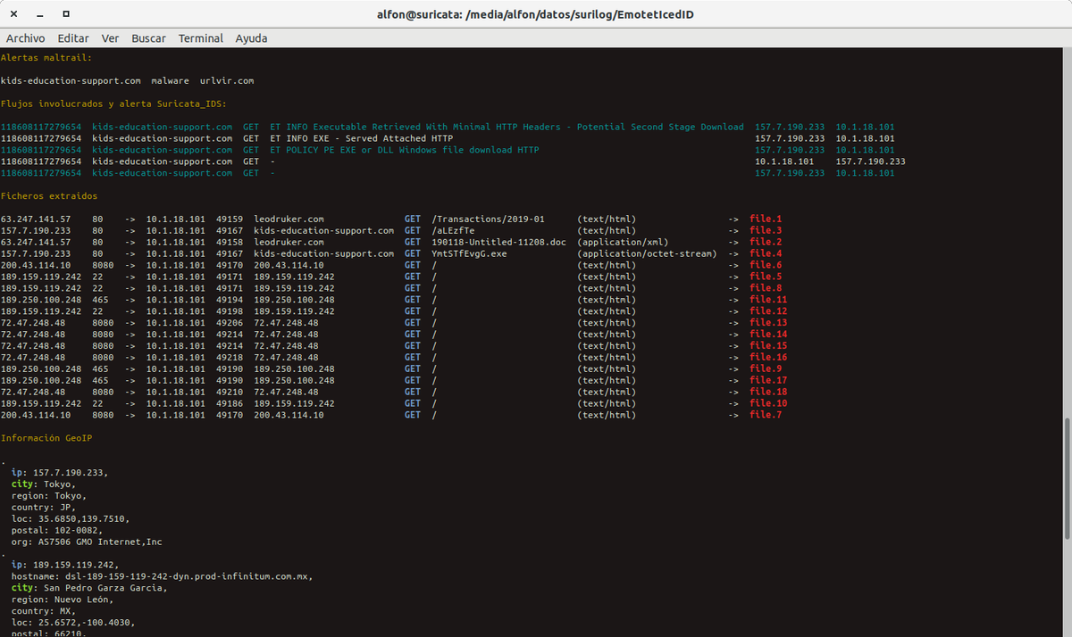Viewport: 1072px width, 637px height.
Task: Click 'loc: 25.6572,-100.4030,' line
Action: click(73, 624)
